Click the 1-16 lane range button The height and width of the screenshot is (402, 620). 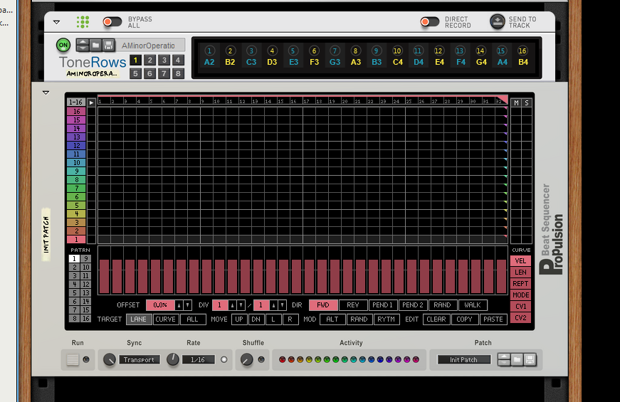pyautogui.click(x=75, y=102)
